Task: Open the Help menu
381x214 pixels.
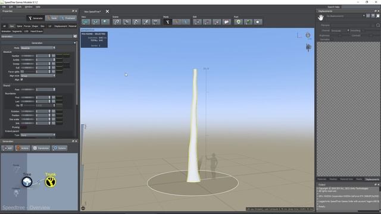Action: 38,7
